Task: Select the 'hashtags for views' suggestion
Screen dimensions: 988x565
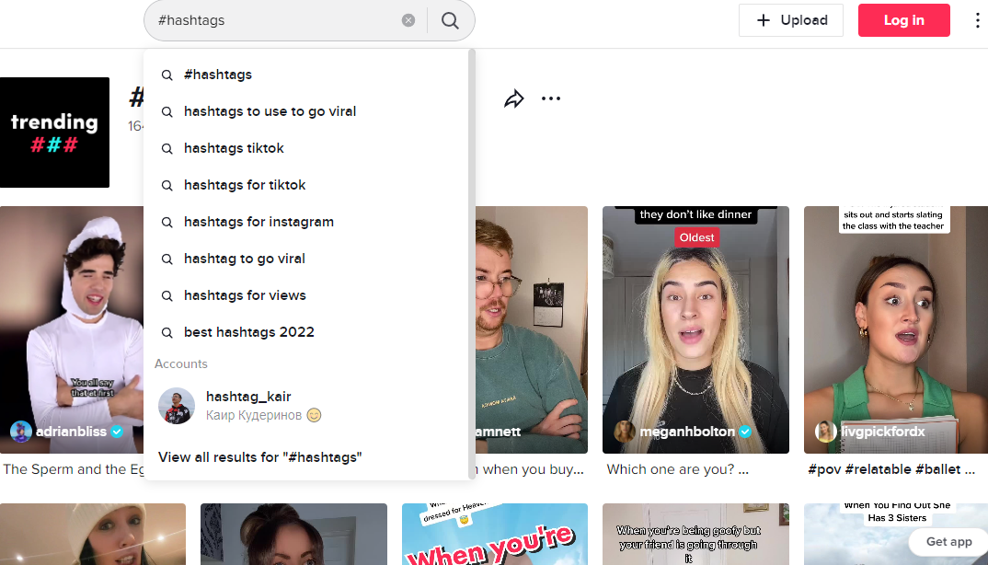Action: 306,295
